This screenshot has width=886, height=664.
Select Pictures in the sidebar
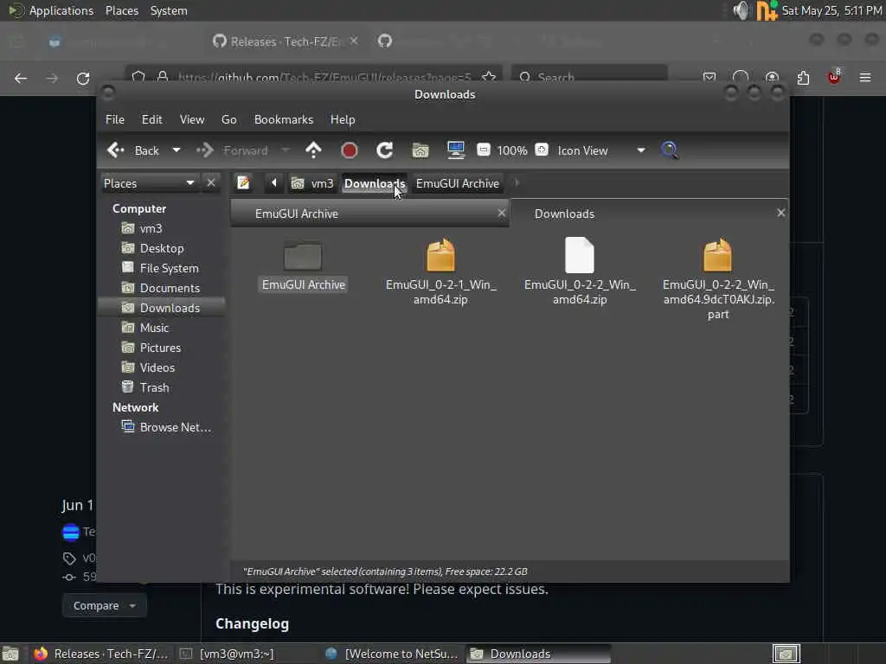[x=161, y=348]
